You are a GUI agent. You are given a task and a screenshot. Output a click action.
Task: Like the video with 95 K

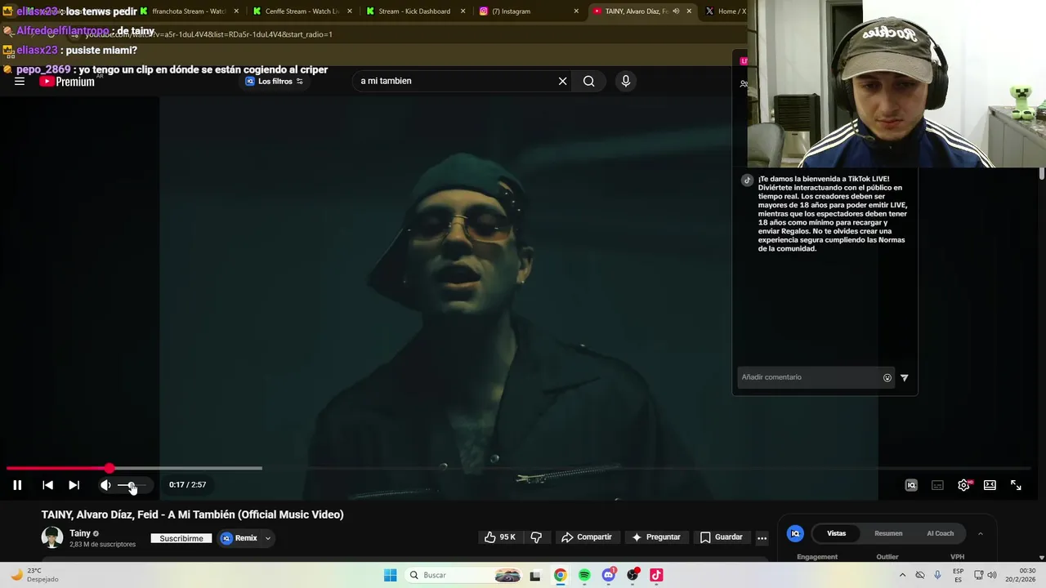coord(499,537)
